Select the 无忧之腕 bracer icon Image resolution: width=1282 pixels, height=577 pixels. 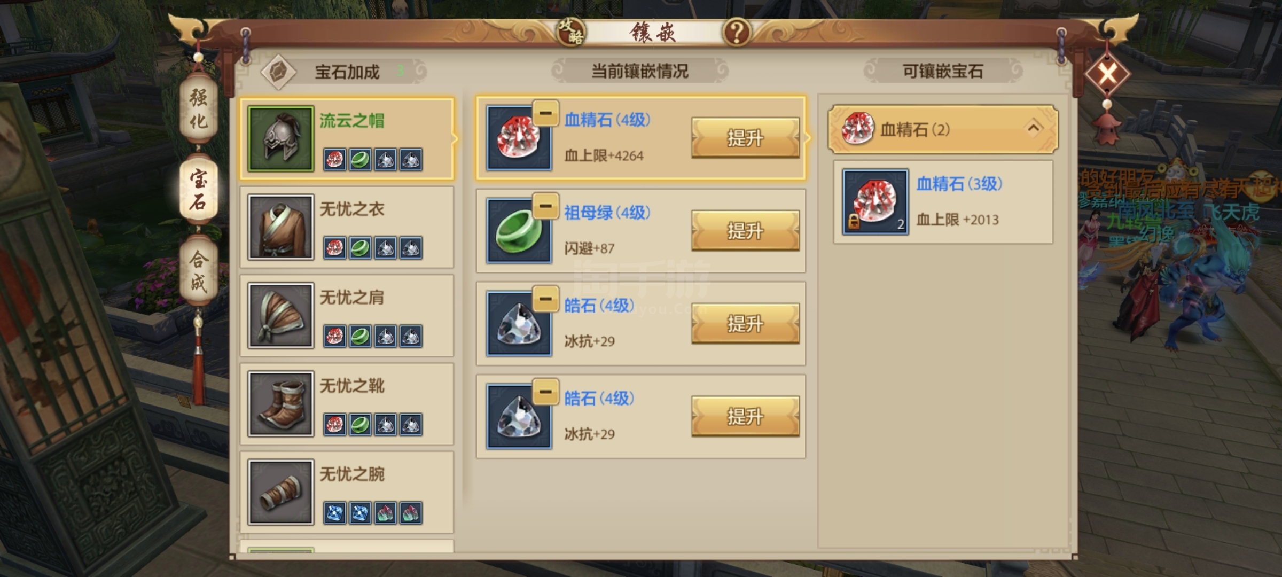280,492
